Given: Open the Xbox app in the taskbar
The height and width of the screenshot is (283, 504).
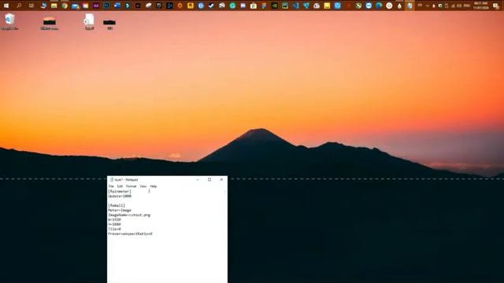Looking at the screenshot, I should coord(358,6).
